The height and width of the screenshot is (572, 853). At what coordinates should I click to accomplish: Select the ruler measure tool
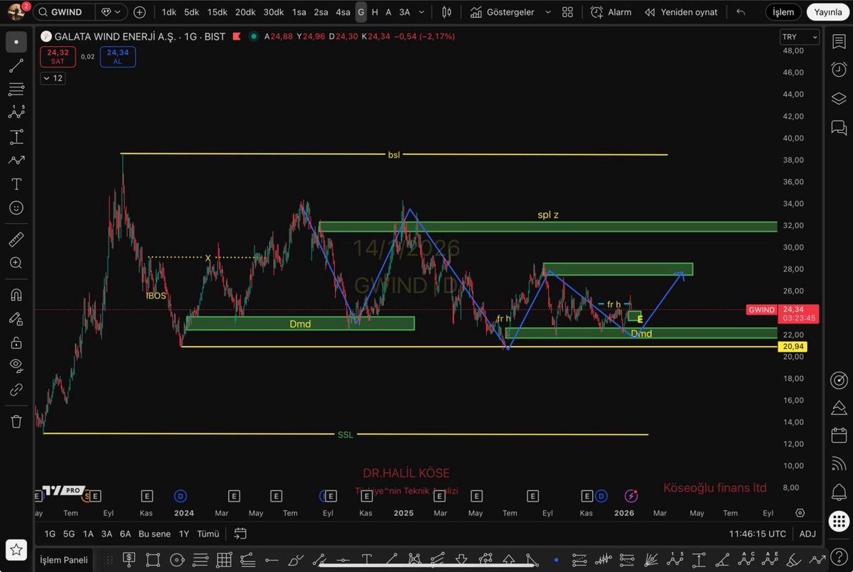coord(16,239)
